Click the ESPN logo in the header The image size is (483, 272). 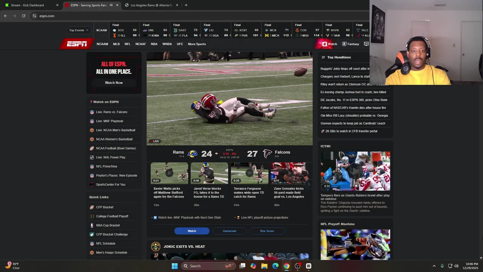click(x=77, y=44)
